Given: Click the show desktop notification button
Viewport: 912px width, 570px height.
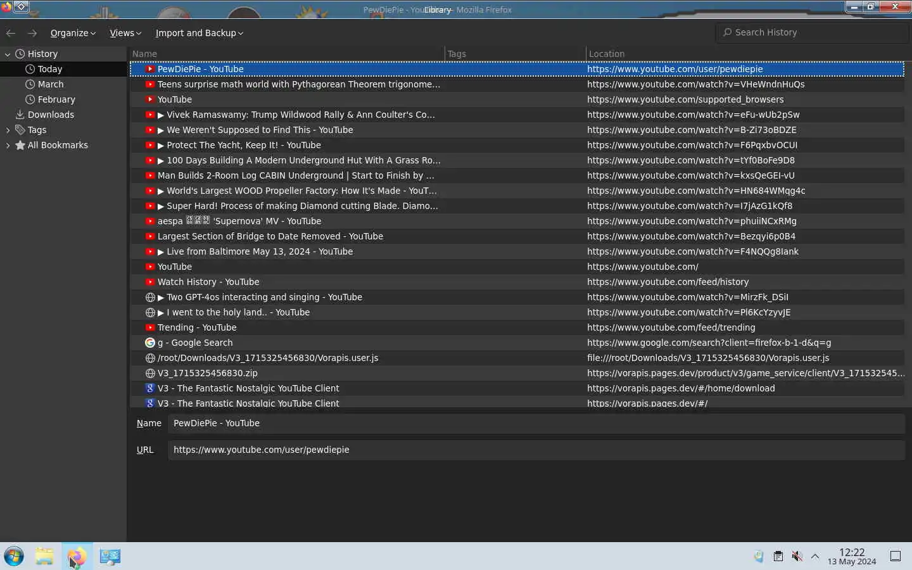Looking at the screenshot, I should coord(896,556).
